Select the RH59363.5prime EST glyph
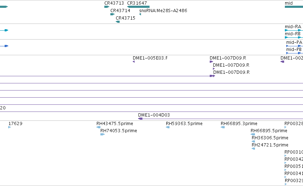Screen dimensions: 303x186 click(x=168, y=127)
